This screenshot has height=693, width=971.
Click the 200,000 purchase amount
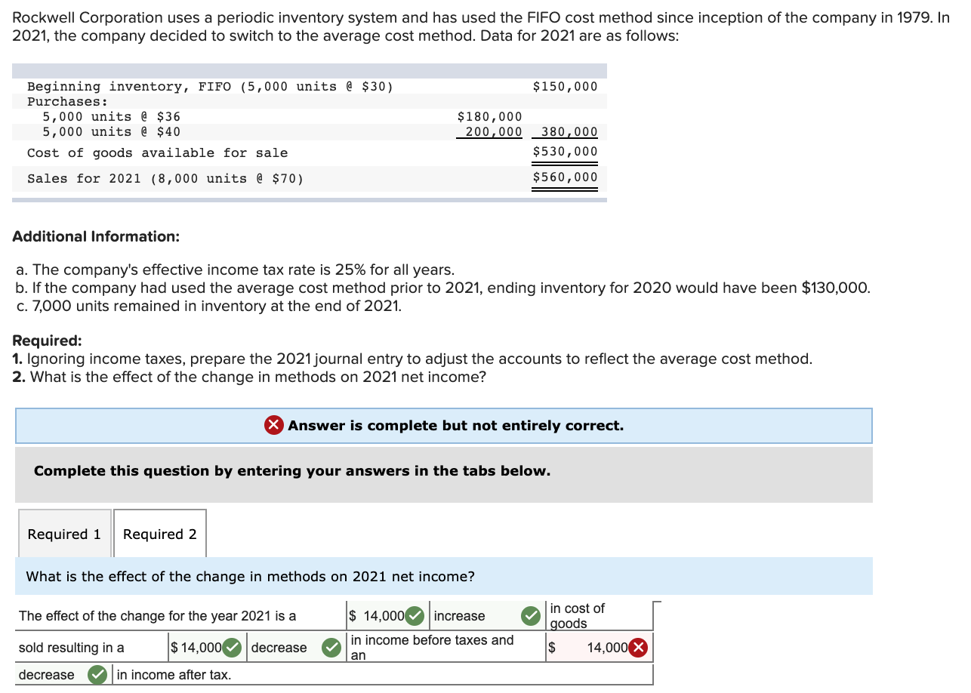tap(493, 131)
